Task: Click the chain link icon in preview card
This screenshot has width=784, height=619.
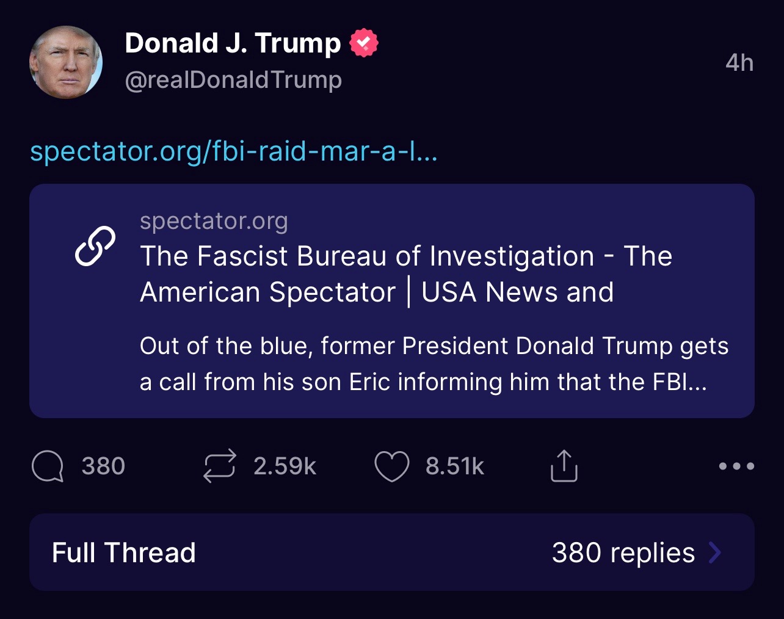Action: pyautogui.click(x=95, y=246)
